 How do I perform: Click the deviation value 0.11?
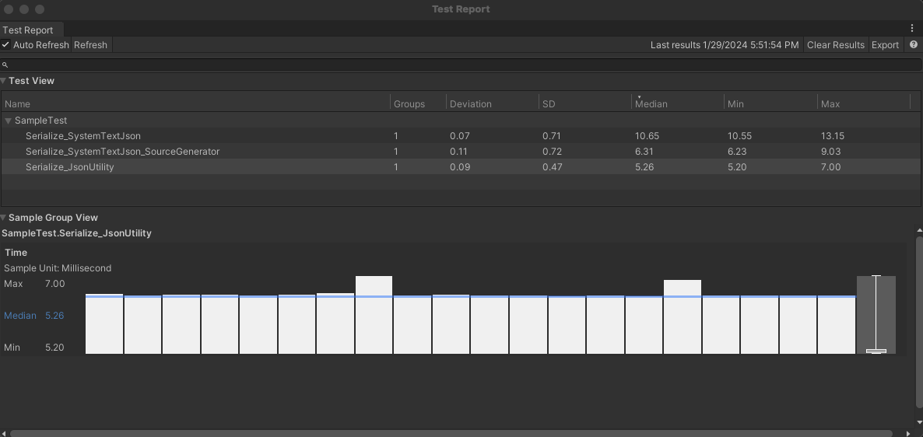[x=458, y=151]
